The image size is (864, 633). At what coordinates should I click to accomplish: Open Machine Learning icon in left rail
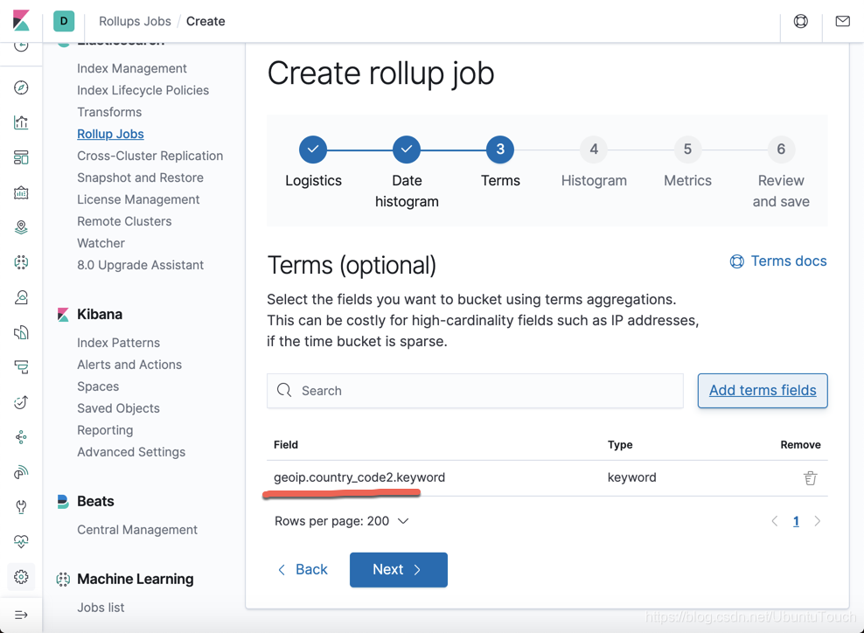pyautogui.click(x=21, y=262)
